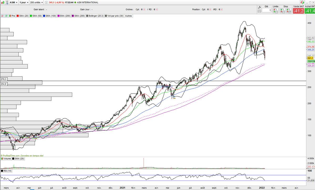315x190 pixels.
Task: Click the 341,1 current price tag
Action: [x=310, y=58]
